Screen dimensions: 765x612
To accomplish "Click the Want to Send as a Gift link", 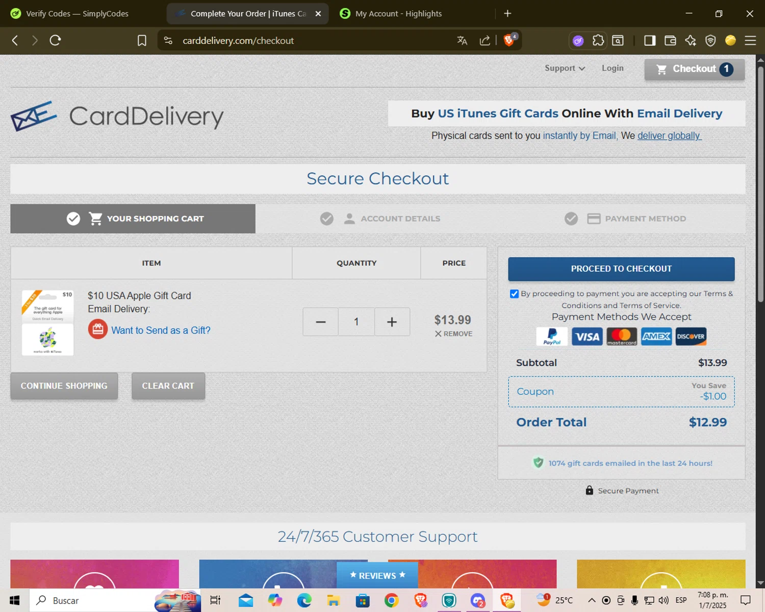I will [x=161, y=330].
